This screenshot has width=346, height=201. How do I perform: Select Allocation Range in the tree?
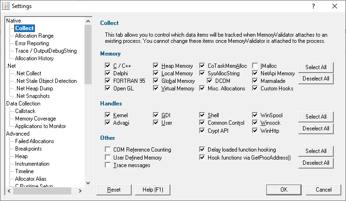pos(34,36)
